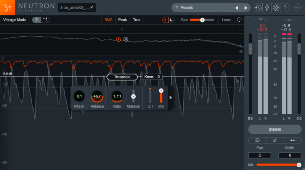Add a band with plus icon
Image resolution: width=305 pixels, height=170 pixels.
point(122,29)
